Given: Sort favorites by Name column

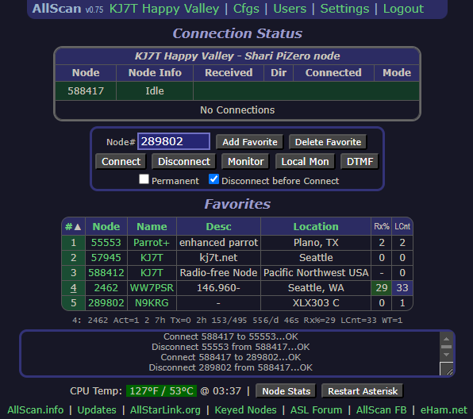Looking at the screenshot, I should tap(152, 226).
